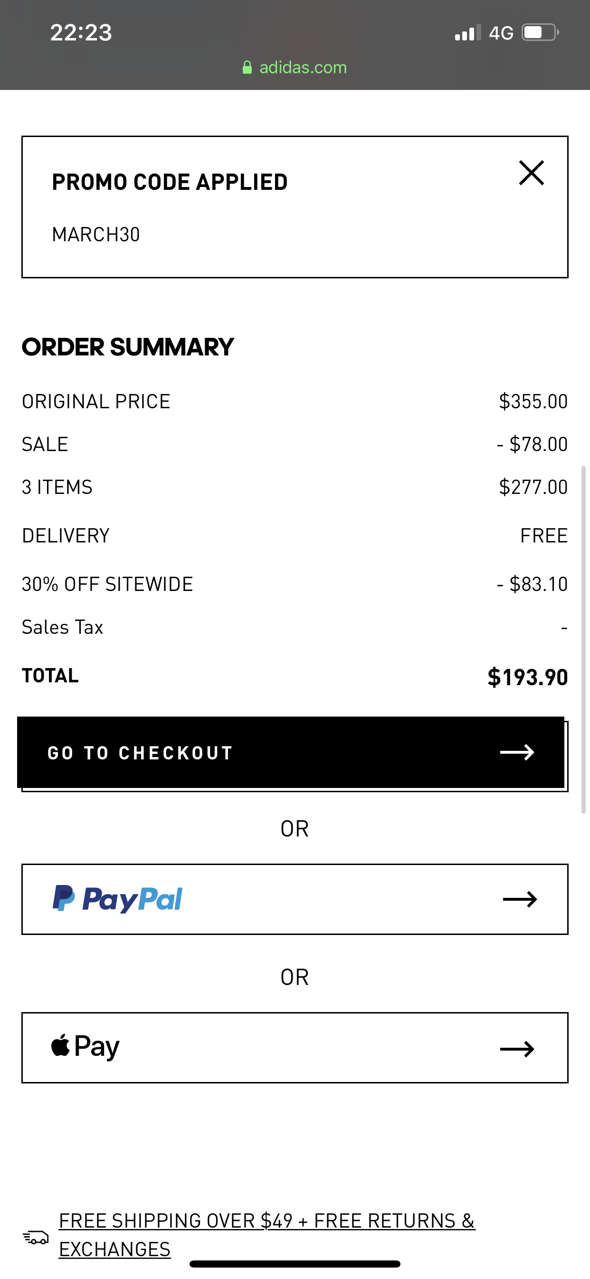Tap the delivery truck icon
590x1279 pixels.
[x=36, y=1237]
